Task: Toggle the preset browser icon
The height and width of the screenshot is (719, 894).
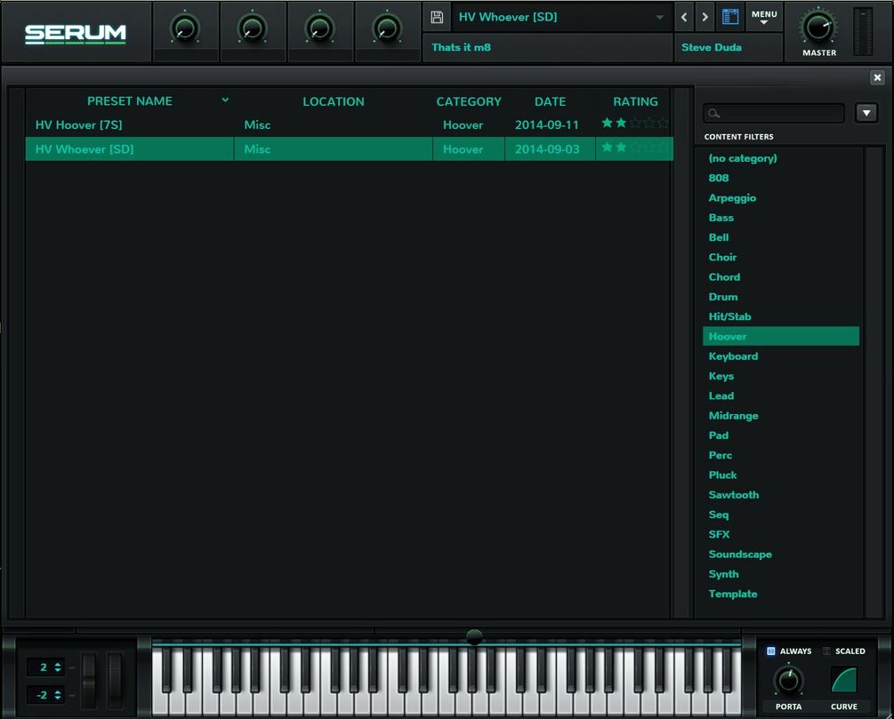Action: click(730, 17)
